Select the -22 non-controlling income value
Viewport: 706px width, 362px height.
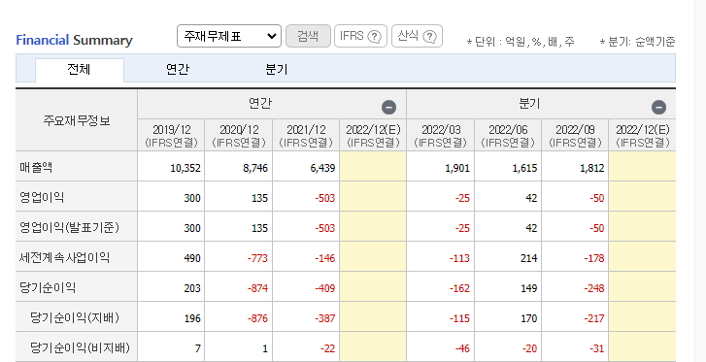point(328,348)
